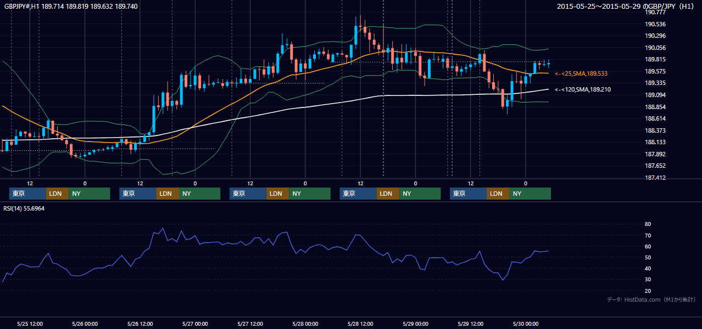Click the 5/28 12:00 date axis label
The width and height of the screenshot is (702, 329).
[360, 324]
